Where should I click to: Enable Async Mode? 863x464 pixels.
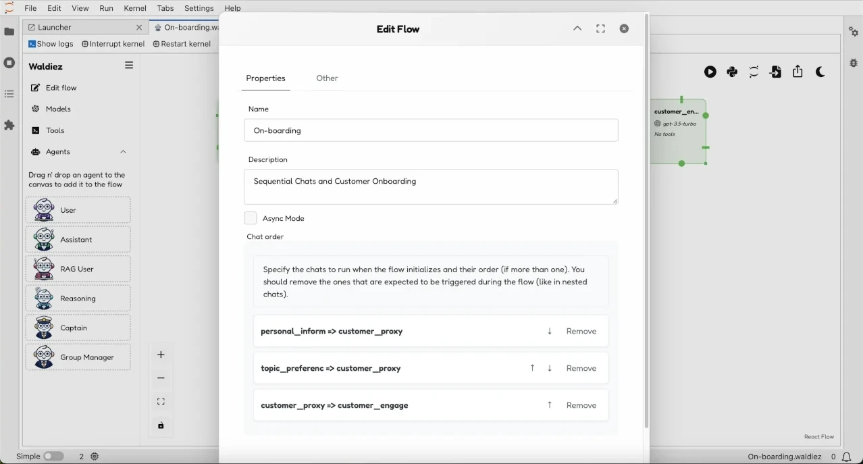pyautogui.click(x=250, y=218)
